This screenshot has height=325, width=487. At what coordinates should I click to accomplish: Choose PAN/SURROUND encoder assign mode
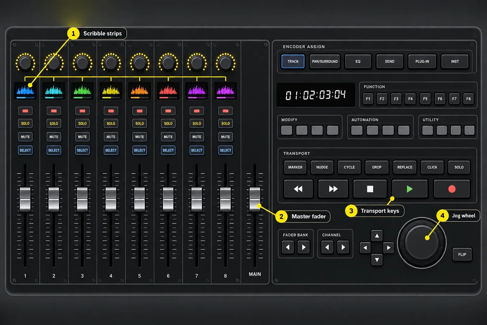tap(325, 61)
